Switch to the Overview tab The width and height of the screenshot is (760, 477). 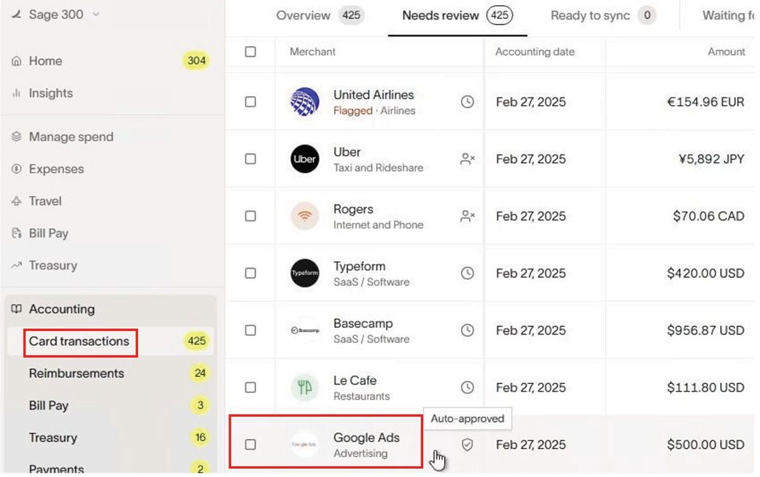(x=303, y=16)
